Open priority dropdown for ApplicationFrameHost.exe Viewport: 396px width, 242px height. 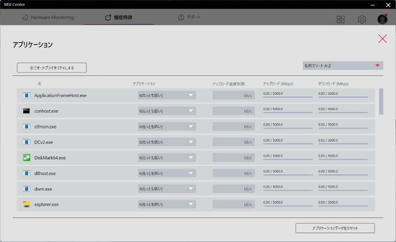coord(167,95)
